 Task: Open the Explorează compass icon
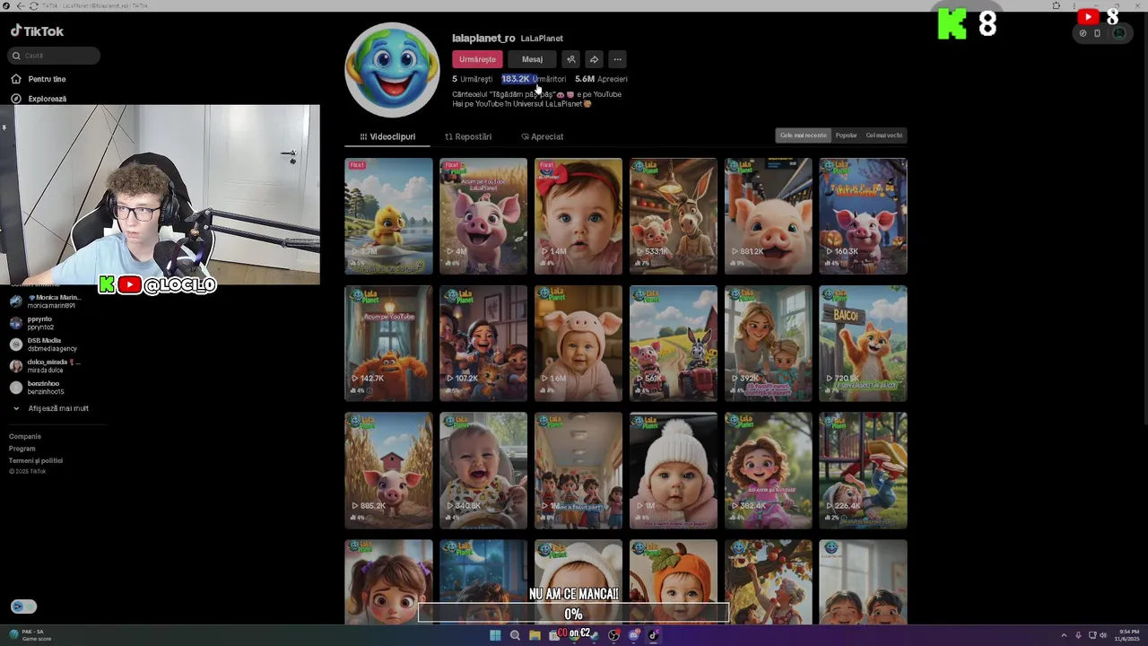[16, 99]
